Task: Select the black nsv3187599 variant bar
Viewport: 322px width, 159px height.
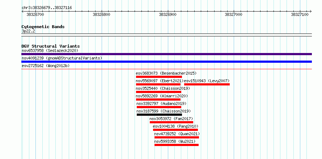Action: coord(159,115)
